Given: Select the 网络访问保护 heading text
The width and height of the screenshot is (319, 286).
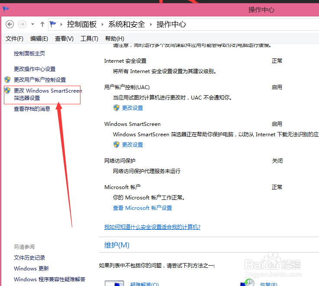Looking at the screenshot, I should tap(120, 161).
